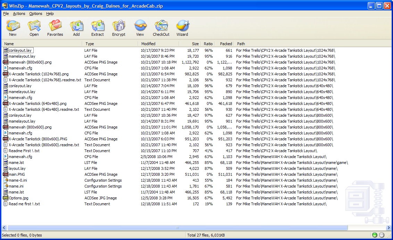Click the 19% ratio value

(x=208, y=204)
